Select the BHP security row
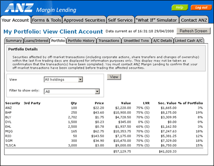The image size is (214, 166). coord(104,113)
